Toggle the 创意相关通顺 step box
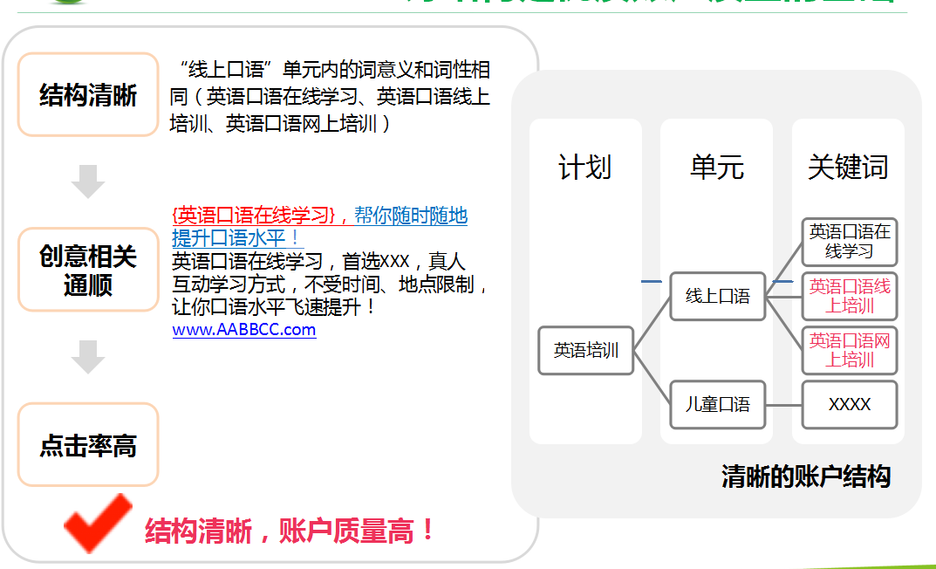 tap(87, 270)
